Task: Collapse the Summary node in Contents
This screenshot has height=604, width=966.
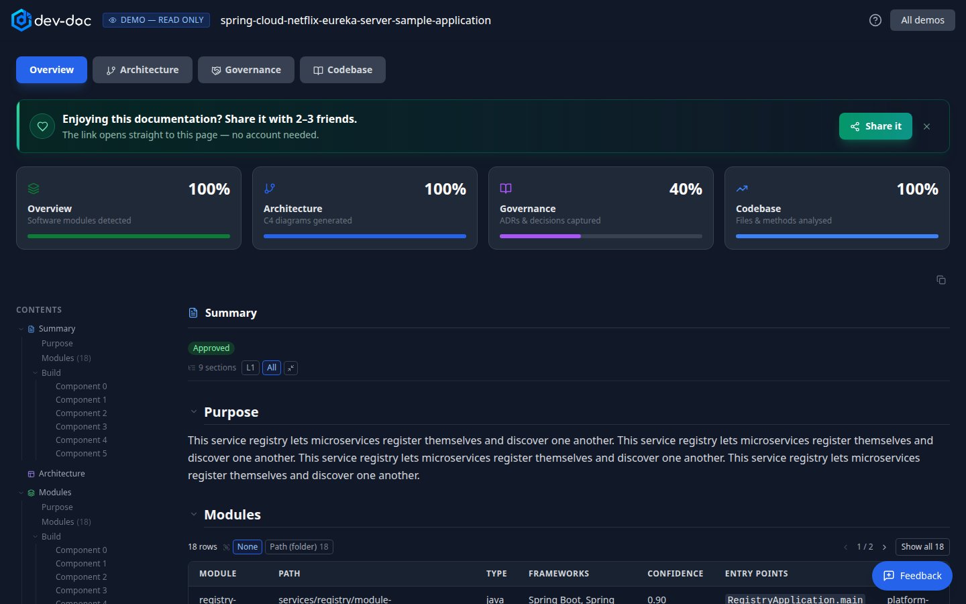Action: coord(21,329)
